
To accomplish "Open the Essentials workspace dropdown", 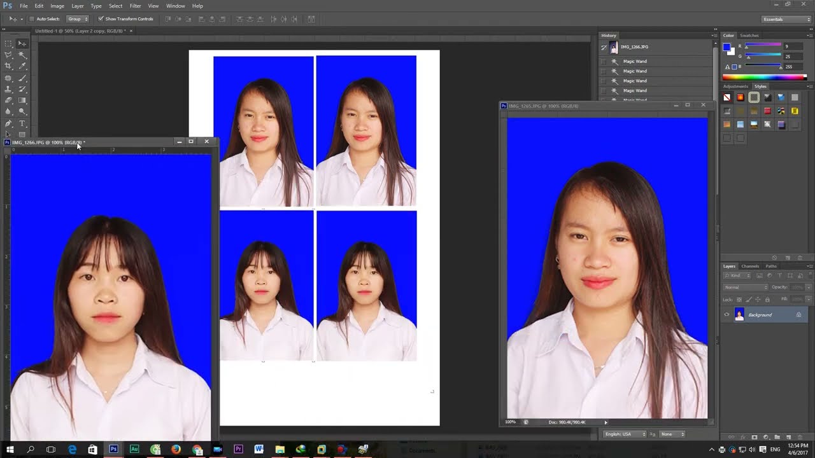I will click(x=787, y=19).
